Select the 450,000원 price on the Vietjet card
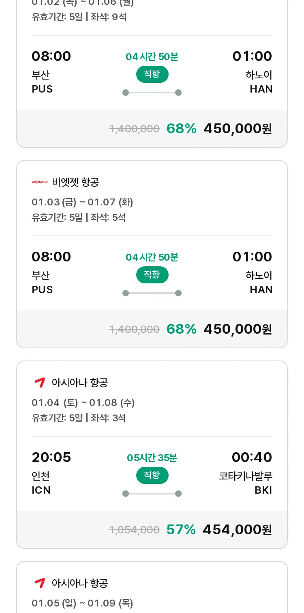The height and width of the screenshot is (613, 304). [x=238, y=329]
